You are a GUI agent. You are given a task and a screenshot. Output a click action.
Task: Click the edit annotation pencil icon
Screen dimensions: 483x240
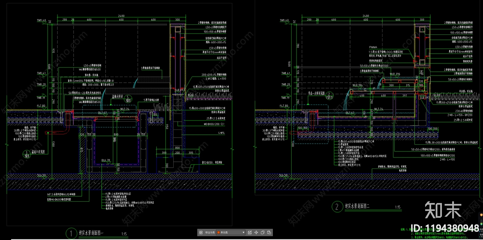(250, 232)
